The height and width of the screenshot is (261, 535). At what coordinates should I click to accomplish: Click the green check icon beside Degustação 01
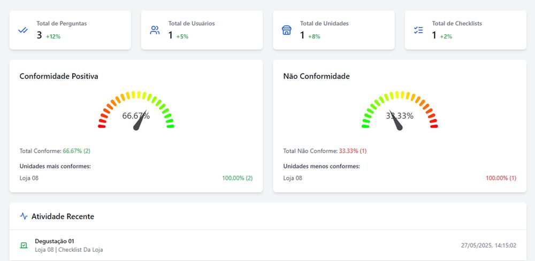[24, 246]
